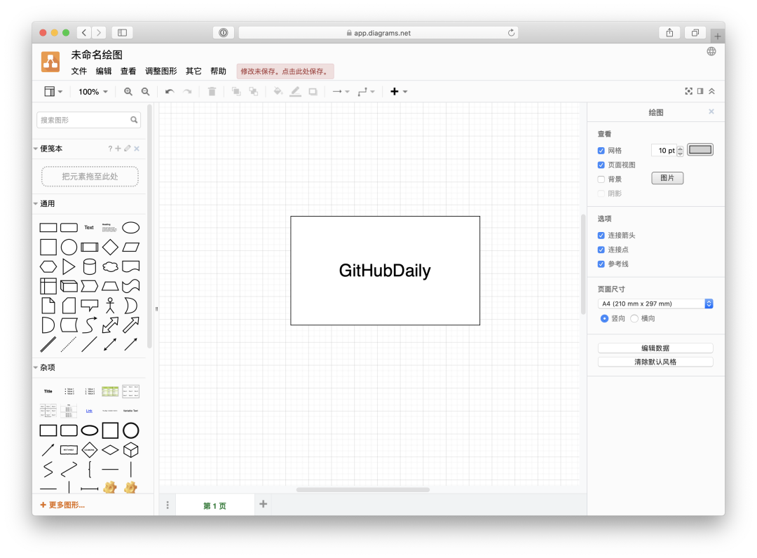Open the 100% zoom dropdown
The image size is (757, 558).
[x=93, y=92]
